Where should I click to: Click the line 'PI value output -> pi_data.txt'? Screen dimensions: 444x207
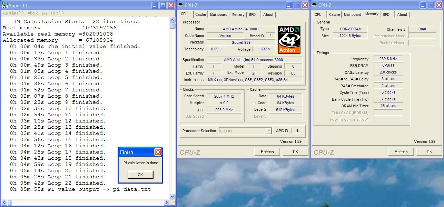click(x=80, y=189)
